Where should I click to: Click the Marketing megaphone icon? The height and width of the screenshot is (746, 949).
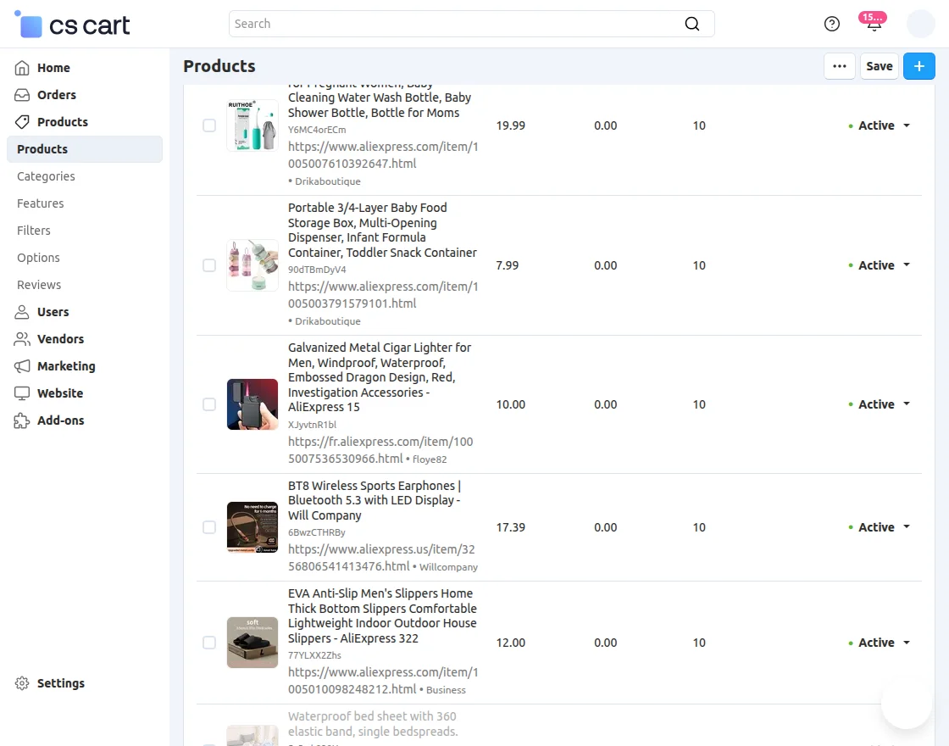click(22, 366)
